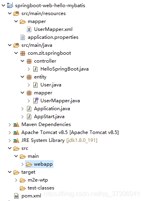Click the resources mapper folder icon
The height and width of the screenshot is (201, 143).
pyautogui.click(x=23, y=21)
